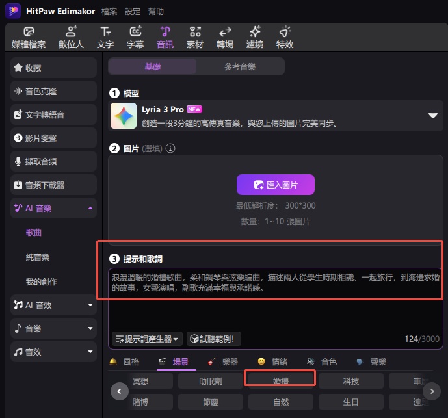Viewport: 448px width, 418px height.
Task: Open the 濾鏡 filters panel
Action: (255, 38)
